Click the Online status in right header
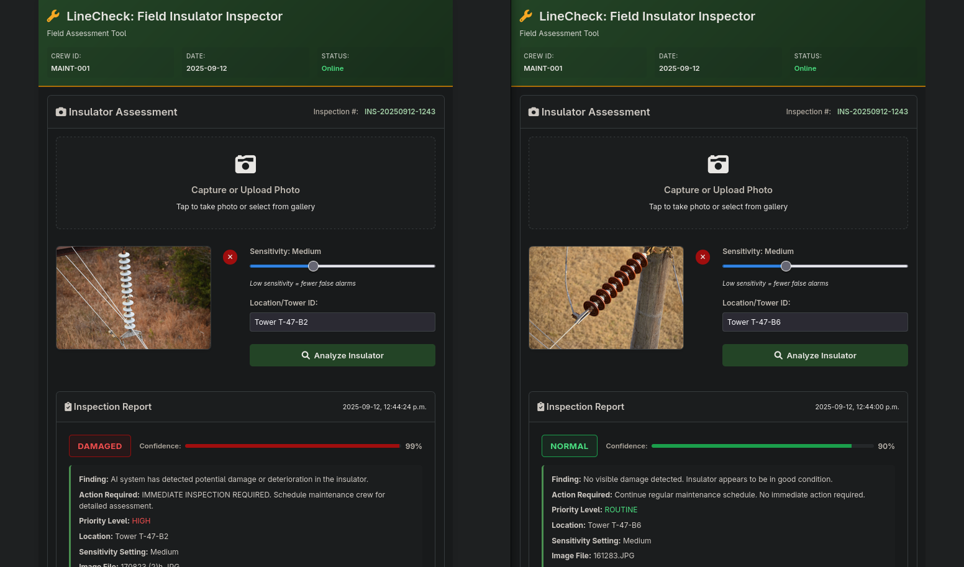 [x=805, y=68]
